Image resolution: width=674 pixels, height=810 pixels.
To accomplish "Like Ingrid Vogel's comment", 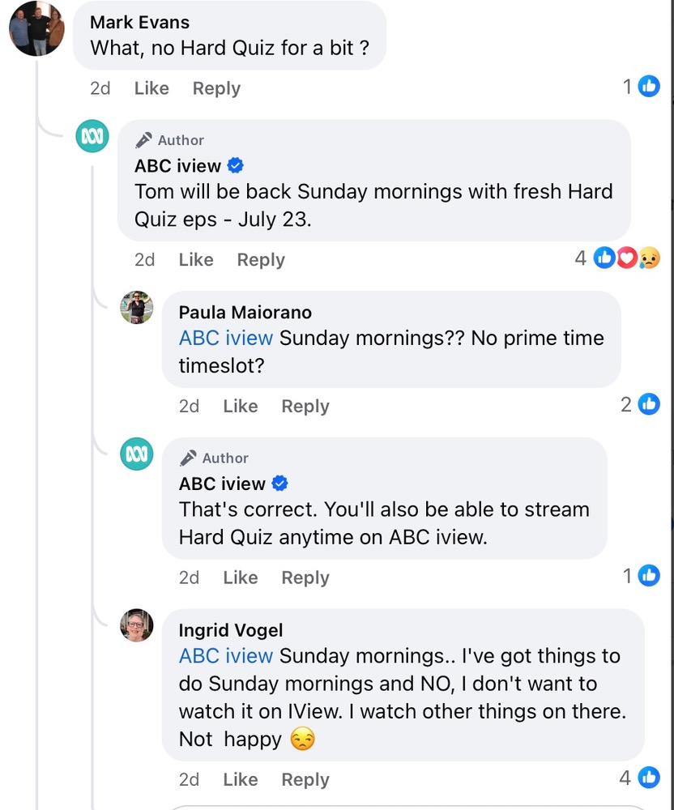I will (x=240, y=779).
